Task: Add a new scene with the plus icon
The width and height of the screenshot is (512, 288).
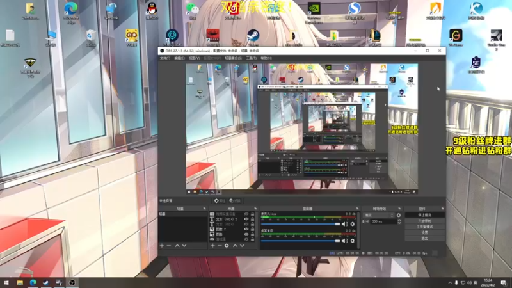Action: (x=162, y=246)
